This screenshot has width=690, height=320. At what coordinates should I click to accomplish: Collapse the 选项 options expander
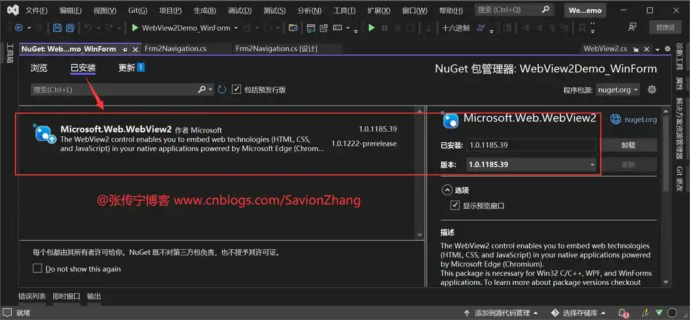pos(447,190)
